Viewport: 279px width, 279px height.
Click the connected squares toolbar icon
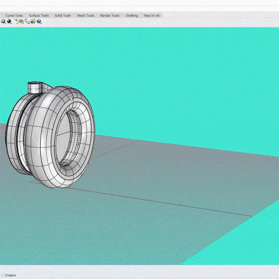click(x=27, y=22)
